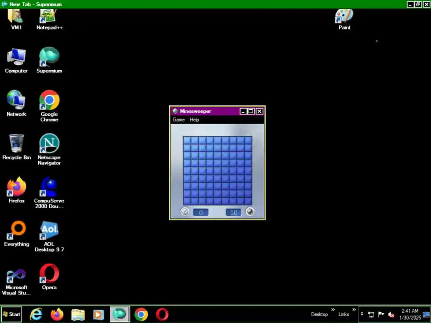431x323 pixels.
Task: Expand the Desktop toolbar chevron
Action: (x=333, y=310)
